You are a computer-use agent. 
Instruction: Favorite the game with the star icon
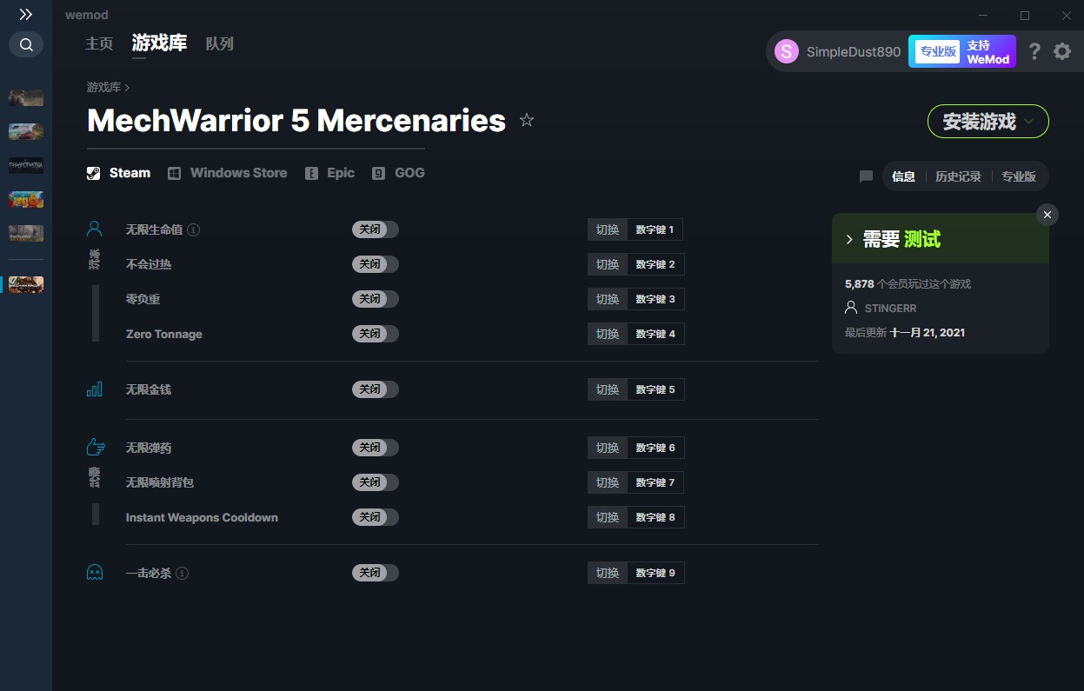[527, 120]
